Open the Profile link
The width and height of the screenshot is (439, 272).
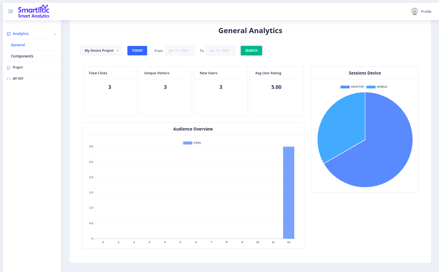point(426,12)
